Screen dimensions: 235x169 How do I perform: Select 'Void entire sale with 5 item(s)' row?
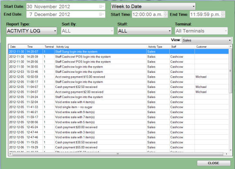pos(118,122)
